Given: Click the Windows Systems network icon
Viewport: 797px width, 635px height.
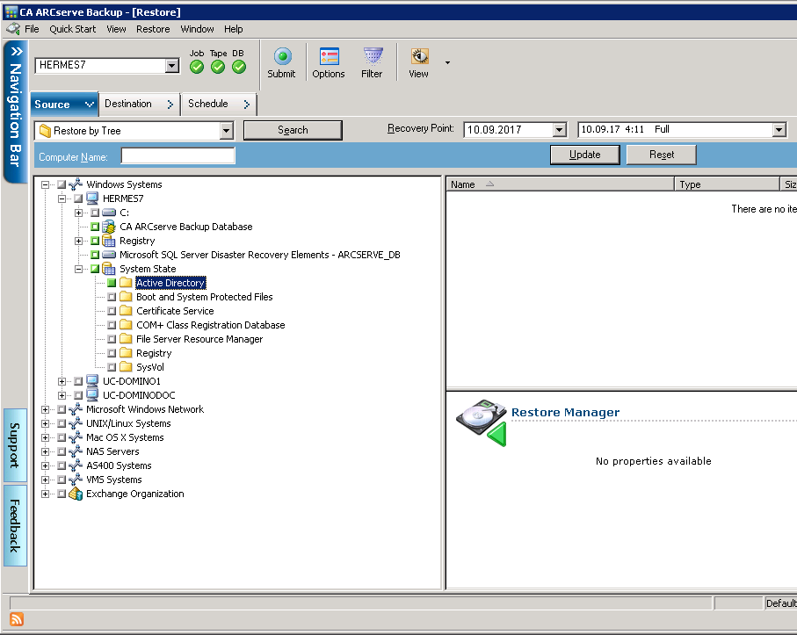Looking at the screenshot, I should coord(76,184).
